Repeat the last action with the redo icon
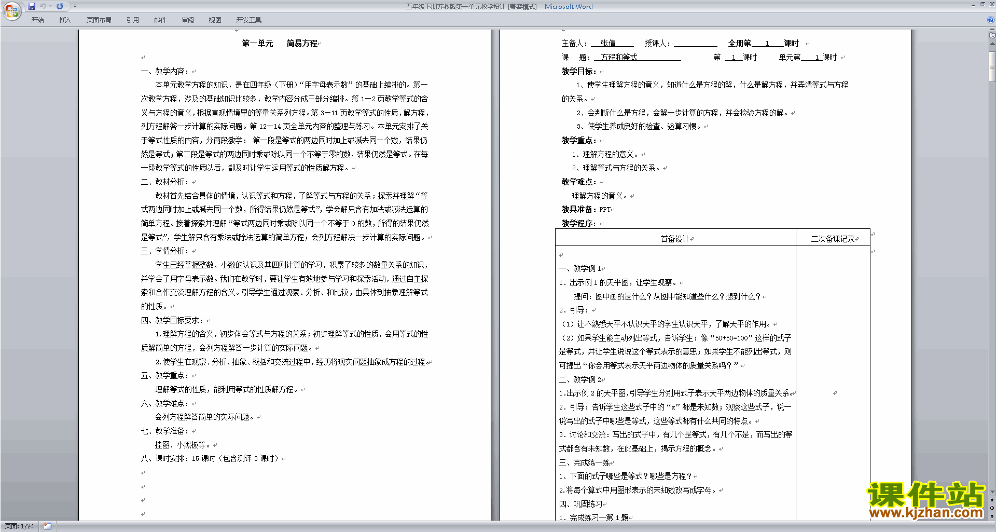This screenshot has height=532, width=996. [x=60, y=6]
